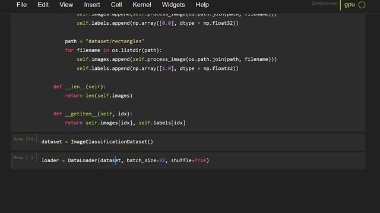The image size is (380, 213).
Task: Click return self.images[idx] line
Action: (x=125, y=123)
